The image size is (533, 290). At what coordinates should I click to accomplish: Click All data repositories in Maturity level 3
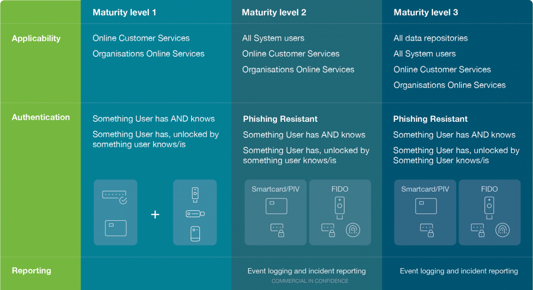click(430, 39)
